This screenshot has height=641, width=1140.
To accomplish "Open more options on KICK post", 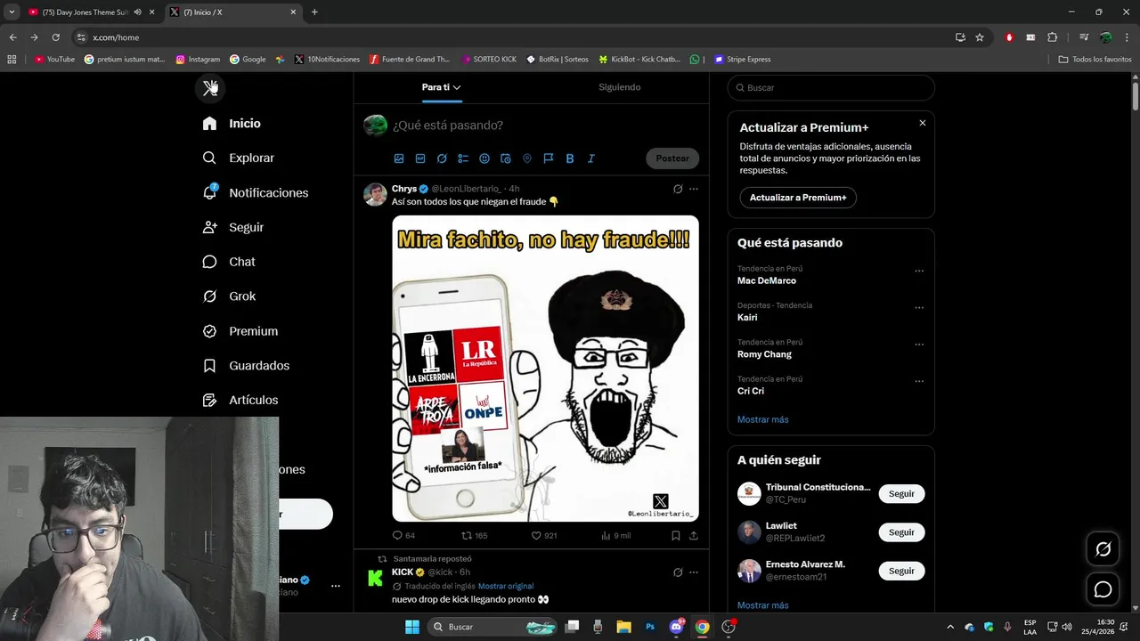I will [x=694, y=572].
